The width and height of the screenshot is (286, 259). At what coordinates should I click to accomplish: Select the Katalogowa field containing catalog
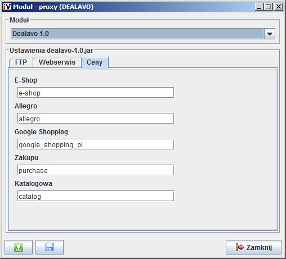coord(96,196)
